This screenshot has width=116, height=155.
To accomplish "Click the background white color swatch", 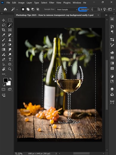I will (x=9, y=83).
